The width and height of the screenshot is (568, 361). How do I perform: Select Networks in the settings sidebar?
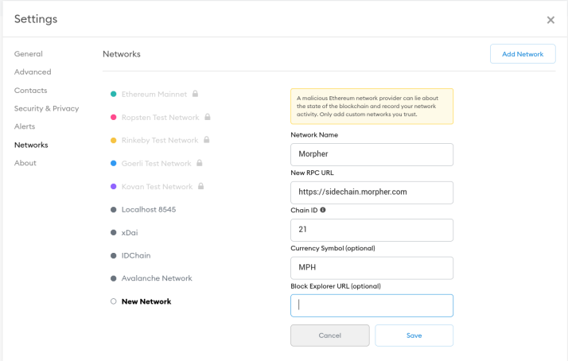[31, 145]
